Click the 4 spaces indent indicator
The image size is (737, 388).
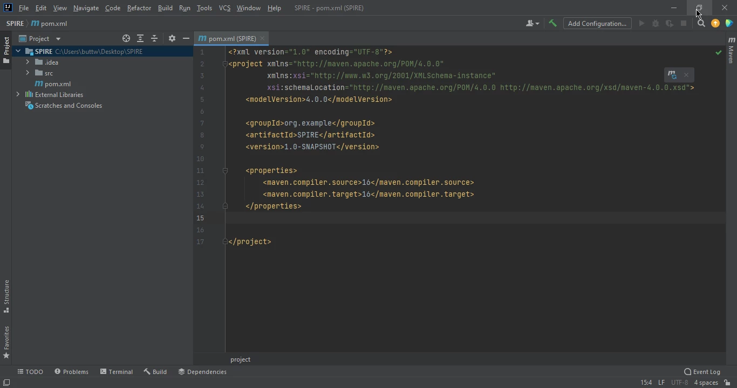tap(706, 383)
